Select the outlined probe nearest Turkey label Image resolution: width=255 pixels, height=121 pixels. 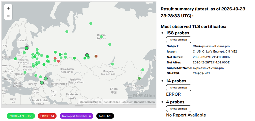coord(42,83)
